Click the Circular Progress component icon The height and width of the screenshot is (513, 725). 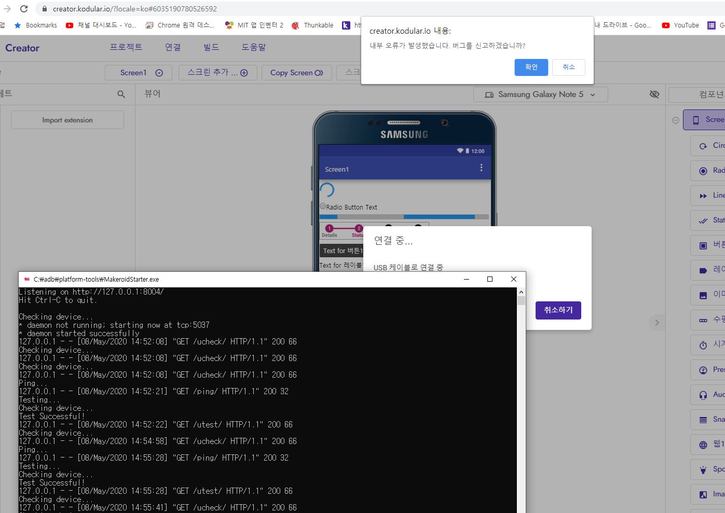(x=703, y=146)
